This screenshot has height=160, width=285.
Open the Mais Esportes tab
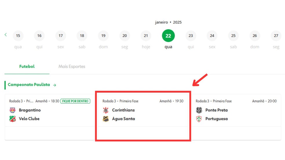pos(72,66)
